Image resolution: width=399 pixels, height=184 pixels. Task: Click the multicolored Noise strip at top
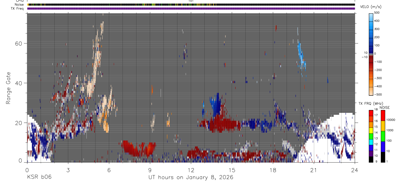pyautogui.click(x=191, y=5)
